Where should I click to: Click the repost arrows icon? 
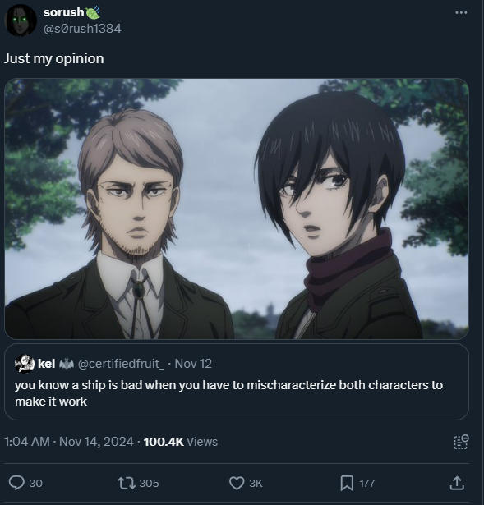[127, 483]
